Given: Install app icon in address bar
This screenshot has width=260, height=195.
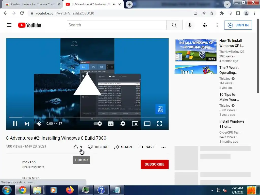Looking at the screenshot, I should click(196, 13).
